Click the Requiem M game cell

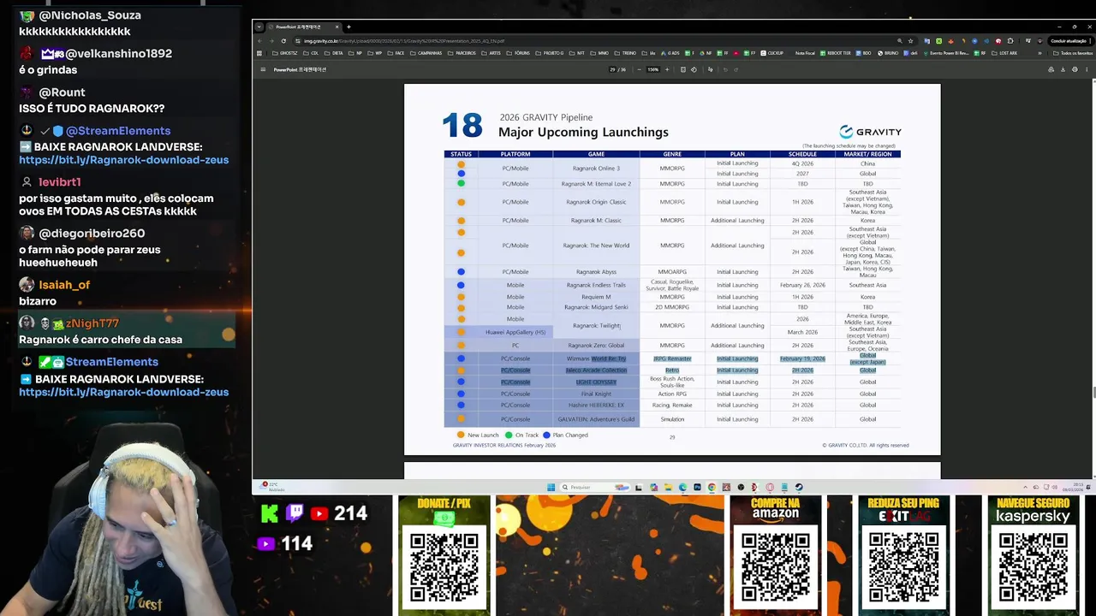tap(596, 297)
